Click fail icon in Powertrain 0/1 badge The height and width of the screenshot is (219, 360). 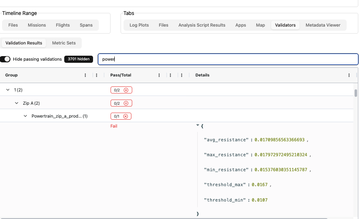[126, 116]
